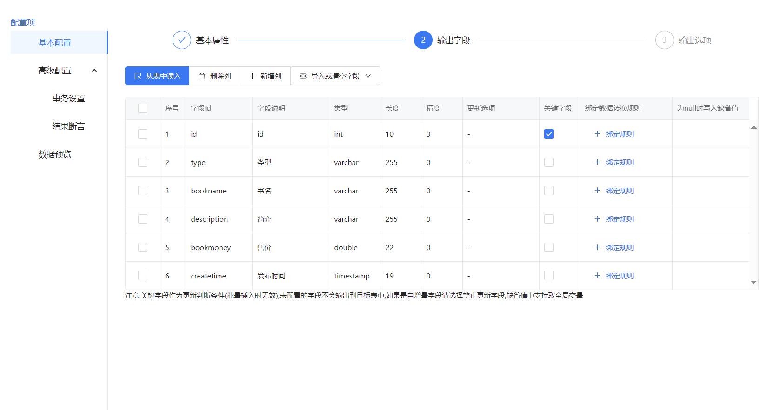Click the table scroll down arrow
767x410 pixels.
coord(754,282)
